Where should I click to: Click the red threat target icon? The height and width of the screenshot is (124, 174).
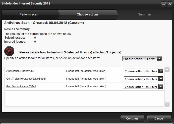[9, 51]
